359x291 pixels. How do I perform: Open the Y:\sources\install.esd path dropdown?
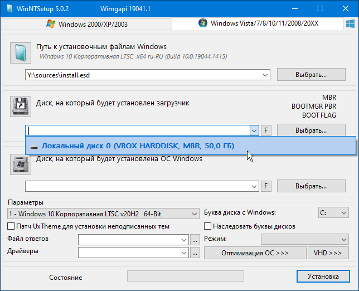point(265,75)
